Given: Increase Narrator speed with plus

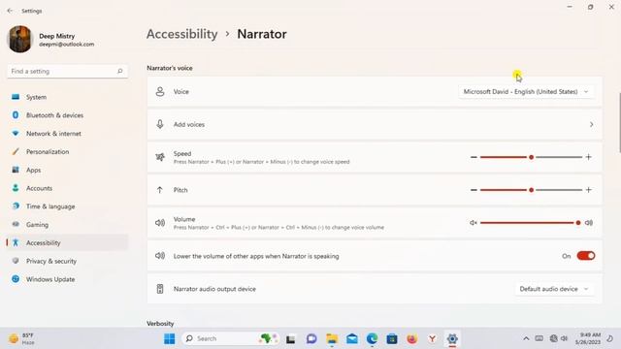Looking at the screenshot, I should click(x=589, y=157).
